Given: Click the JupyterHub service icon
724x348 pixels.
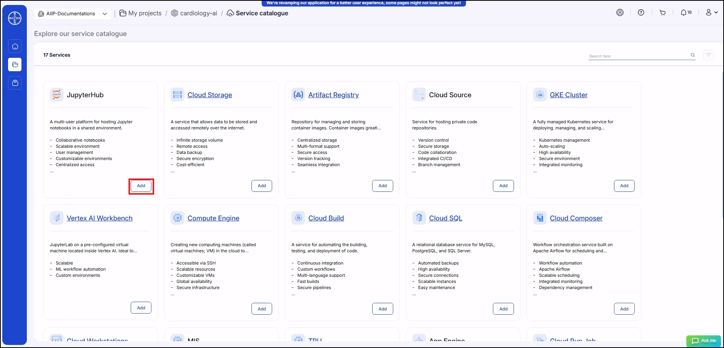Looking at the screenshot, I should point(57,95).
